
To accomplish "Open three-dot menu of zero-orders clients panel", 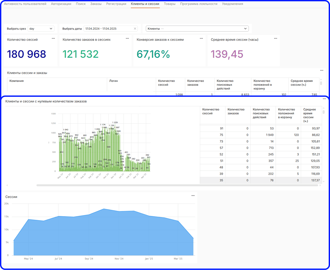I will pos(324,99).
